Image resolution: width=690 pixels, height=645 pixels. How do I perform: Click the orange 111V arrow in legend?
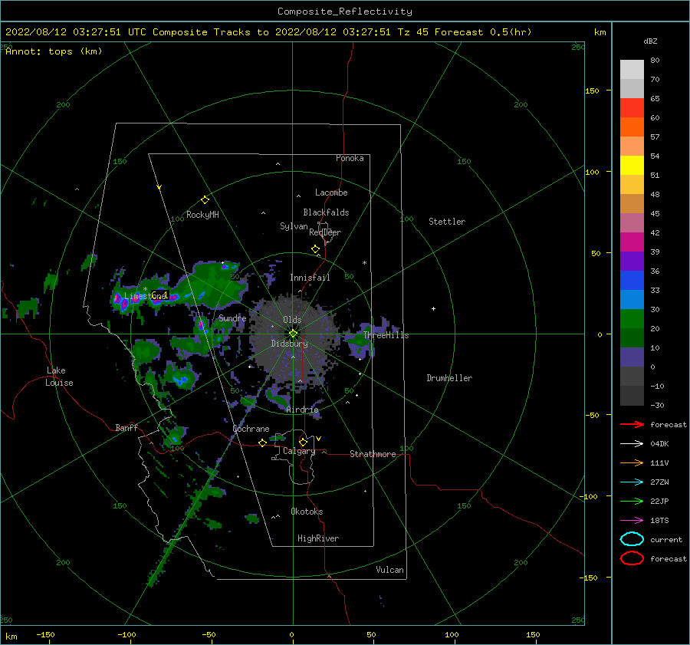632,462
